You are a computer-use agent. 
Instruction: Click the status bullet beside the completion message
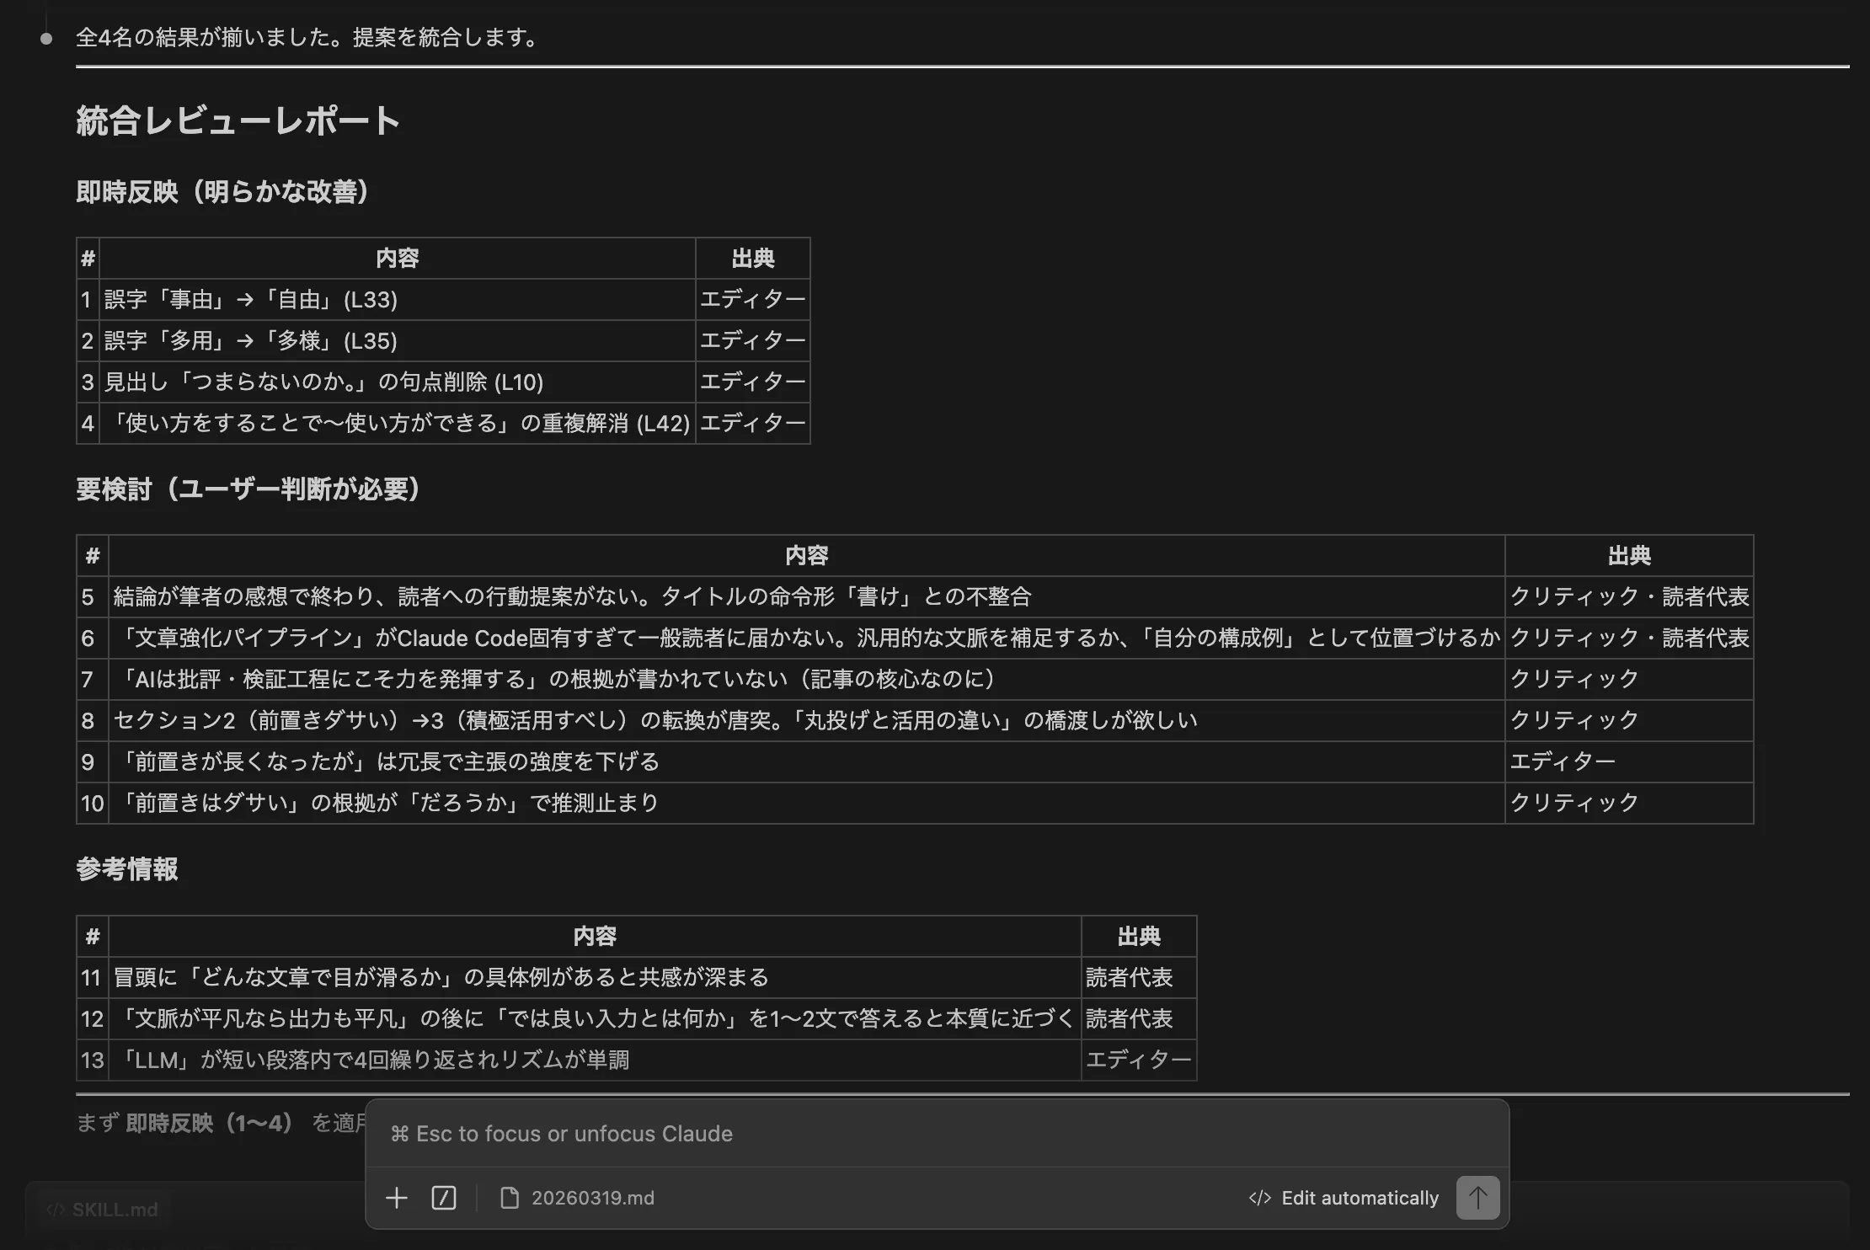46,38
